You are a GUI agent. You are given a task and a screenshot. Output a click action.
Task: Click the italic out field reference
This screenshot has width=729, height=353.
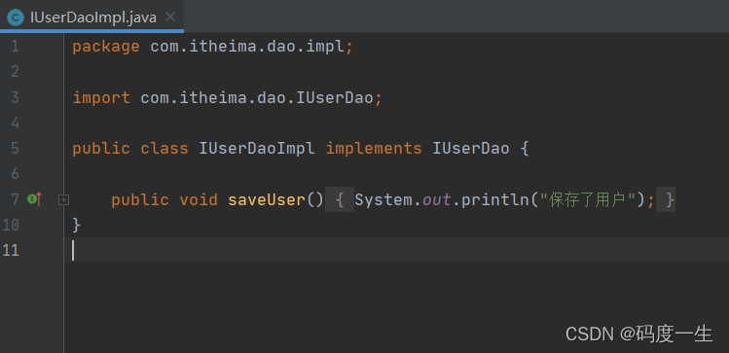click(437, 200)
